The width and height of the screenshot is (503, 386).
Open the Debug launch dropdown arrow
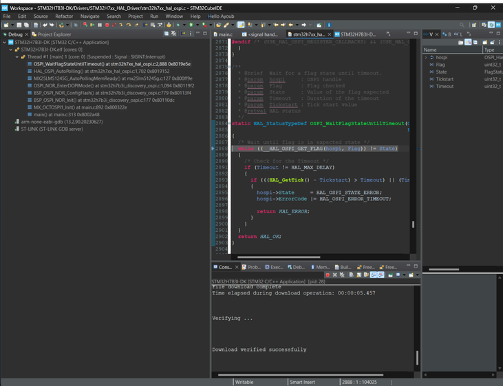184,25
